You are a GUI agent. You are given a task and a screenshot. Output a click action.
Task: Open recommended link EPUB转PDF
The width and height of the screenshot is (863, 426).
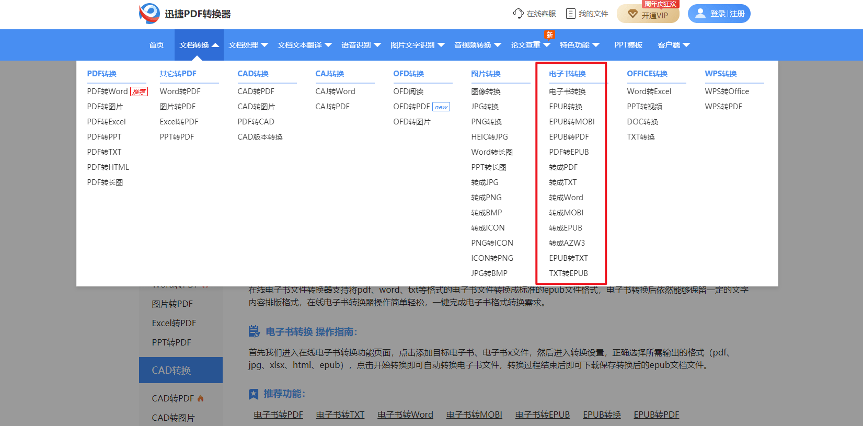click(x=657, y=415)
